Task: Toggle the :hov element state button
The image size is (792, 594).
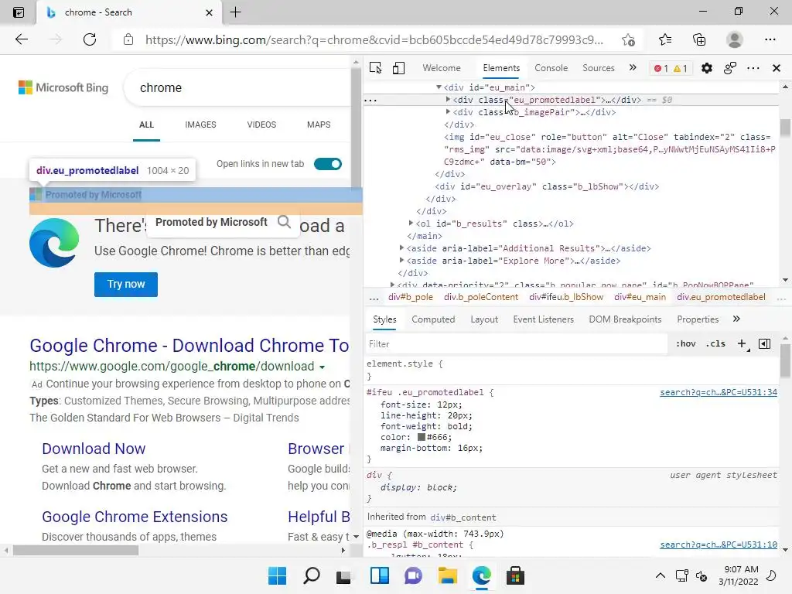Action: pyautogui.click(x=685, y=344)
